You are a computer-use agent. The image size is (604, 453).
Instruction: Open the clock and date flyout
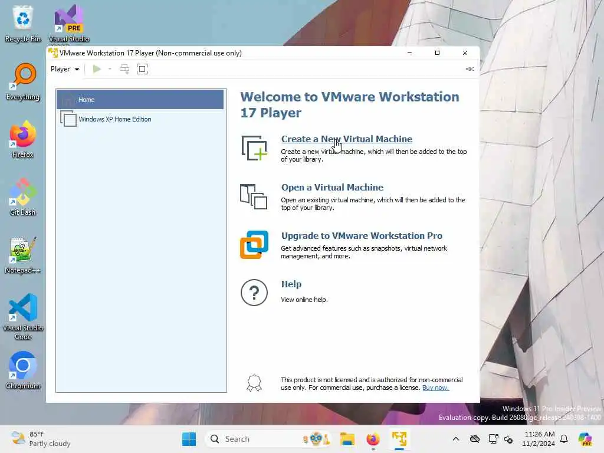point(539,439)
